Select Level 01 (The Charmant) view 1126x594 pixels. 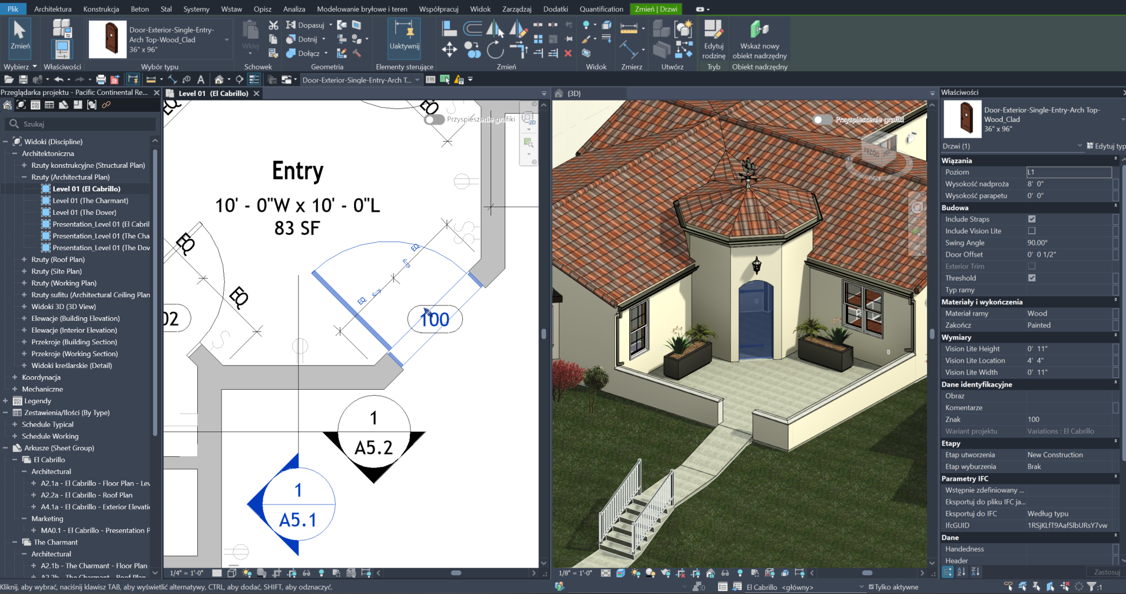click(x=90, y=201)
